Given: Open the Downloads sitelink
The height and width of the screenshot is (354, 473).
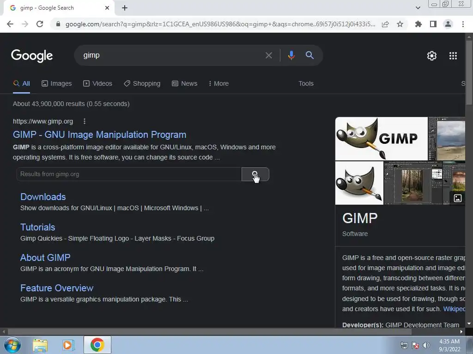Looking at the screenshot, I should [x=43, y=197].
